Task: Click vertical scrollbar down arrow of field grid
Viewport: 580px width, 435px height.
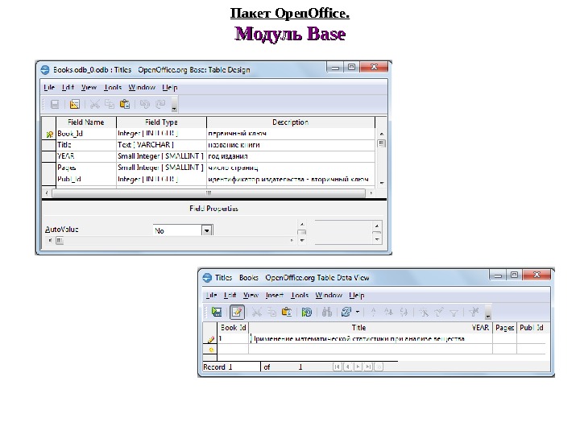Action: coord(381,183)
